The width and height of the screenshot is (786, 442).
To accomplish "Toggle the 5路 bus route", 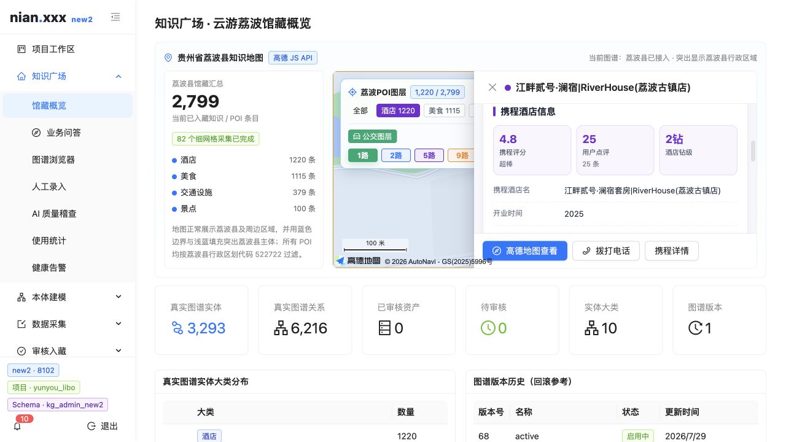I will coord(429,155).
